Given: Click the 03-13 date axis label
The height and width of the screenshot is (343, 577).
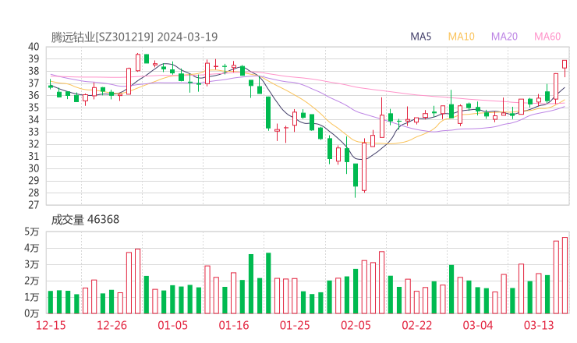Looking at the screenshot, I should coord(539,325).
